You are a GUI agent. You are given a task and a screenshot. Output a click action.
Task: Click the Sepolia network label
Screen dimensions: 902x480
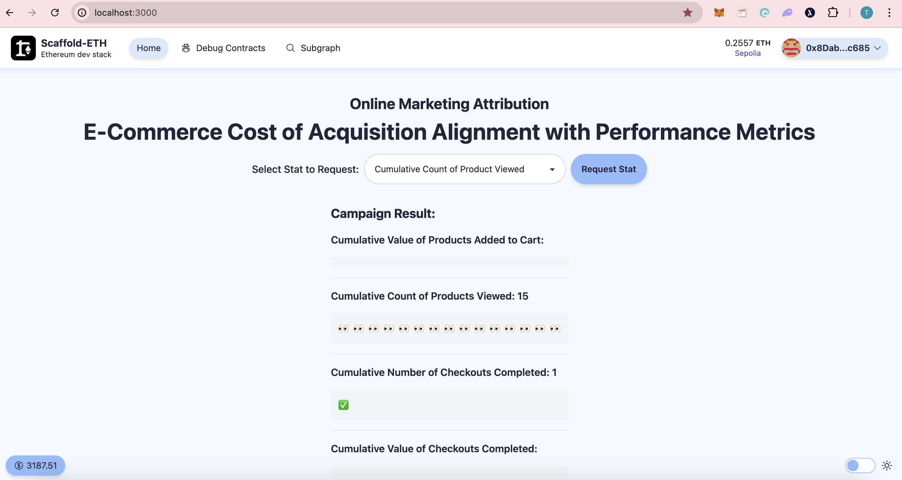pos(748,53)
